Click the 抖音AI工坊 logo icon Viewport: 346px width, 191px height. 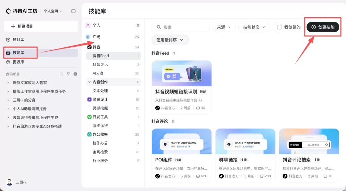click(8, 11)
